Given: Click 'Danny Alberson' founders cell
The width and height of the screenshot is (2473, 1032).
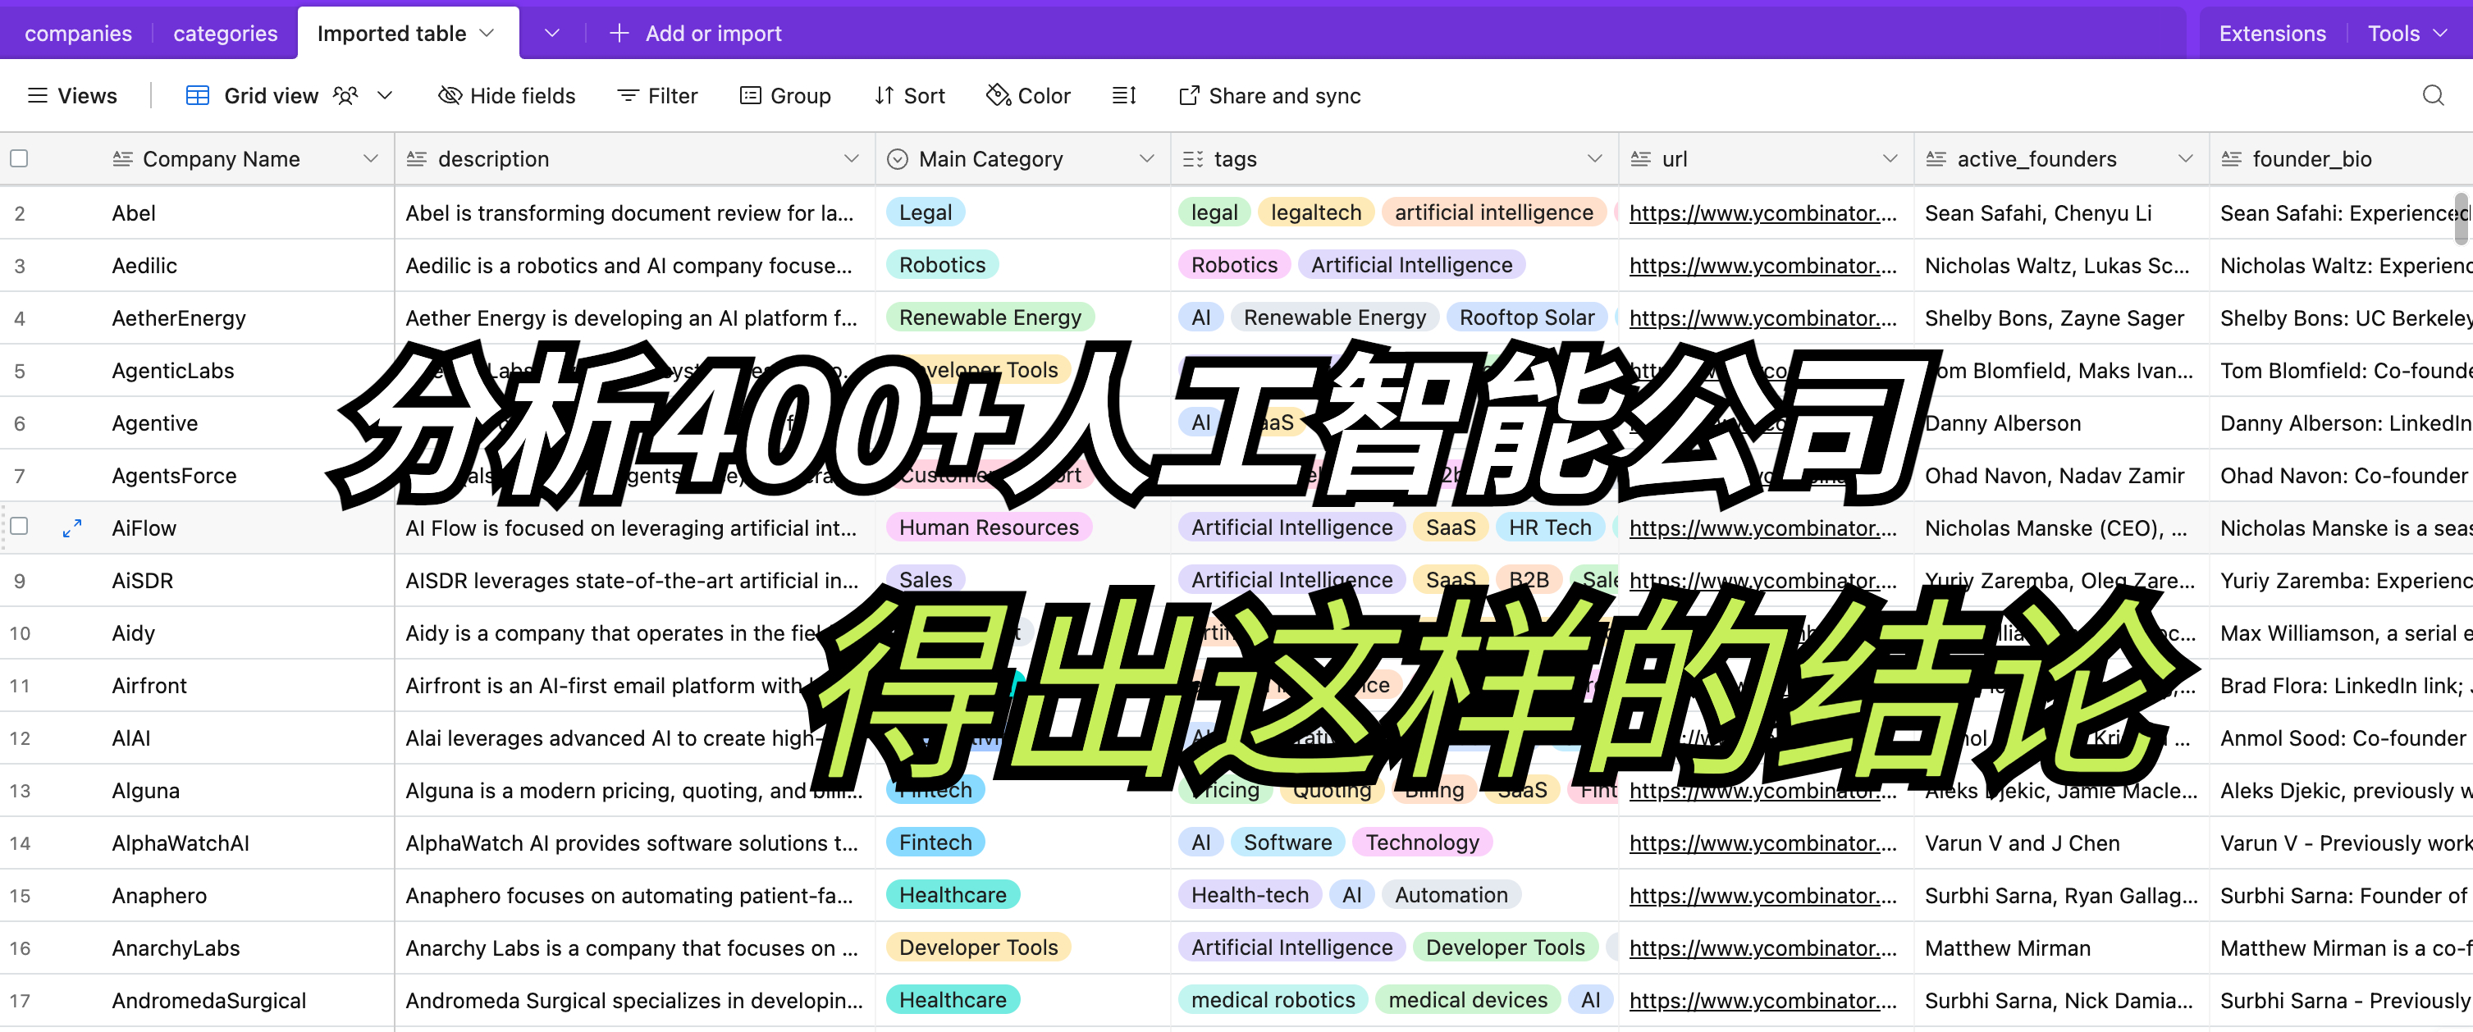Looking at the screenshot, I should [2062, 423].
